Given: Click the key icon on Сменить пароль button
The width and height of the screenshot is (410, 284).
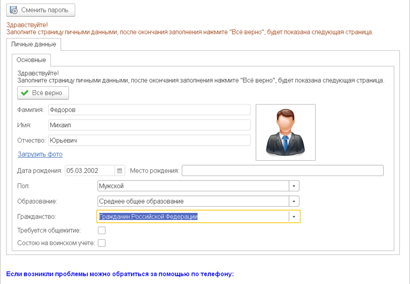Looking at the screenshot, I should [14, 10].
